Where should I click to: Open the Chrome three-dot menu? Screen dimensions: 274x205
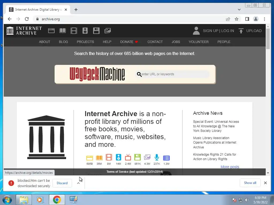pos(264,19)
